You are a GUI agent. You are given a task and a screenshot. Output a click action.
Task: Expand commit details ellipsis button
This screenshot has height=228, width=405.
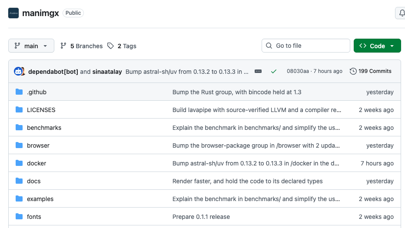click(258, 71)
